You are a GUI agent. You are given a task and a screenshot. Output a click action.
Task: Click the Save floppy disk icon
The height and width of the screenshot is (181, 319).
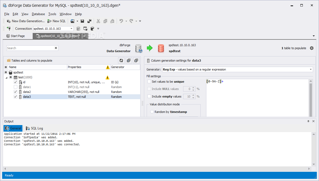click(82, 21)
